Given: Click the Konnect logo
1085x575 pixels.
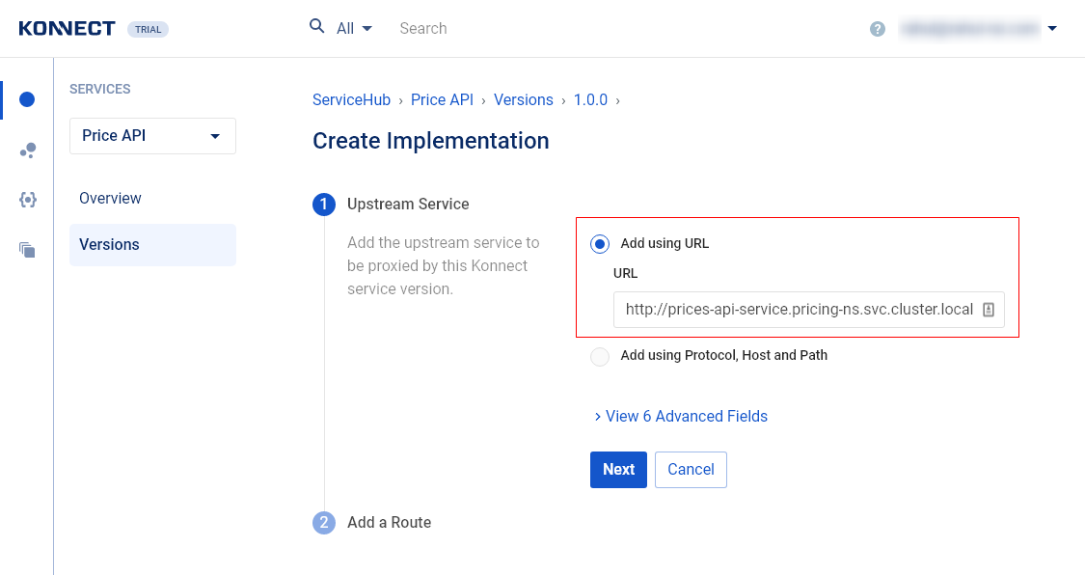Looking at the screenshot, I should (x=68, y=28).
